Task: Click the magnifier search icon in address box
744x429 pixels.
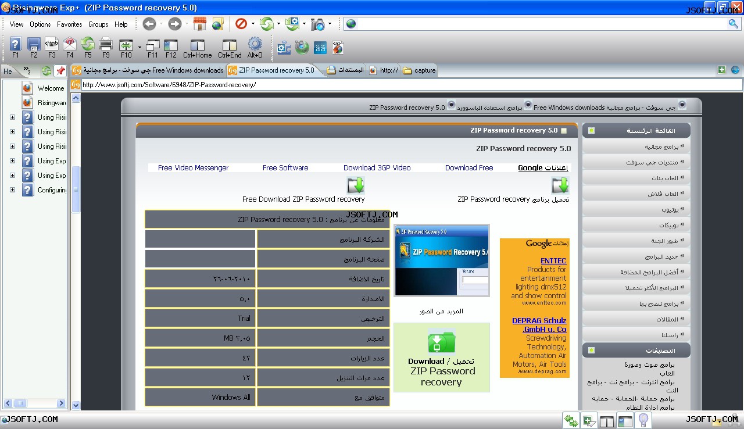Action: tap(734, 24)
